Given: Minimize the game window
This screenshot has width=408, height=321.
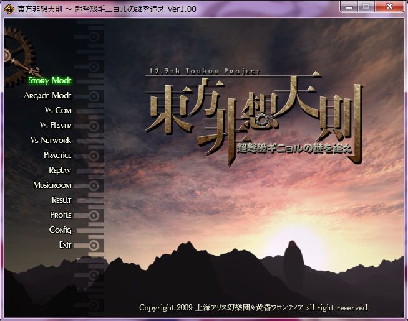Looking at the screenshot, I should 349,6.
